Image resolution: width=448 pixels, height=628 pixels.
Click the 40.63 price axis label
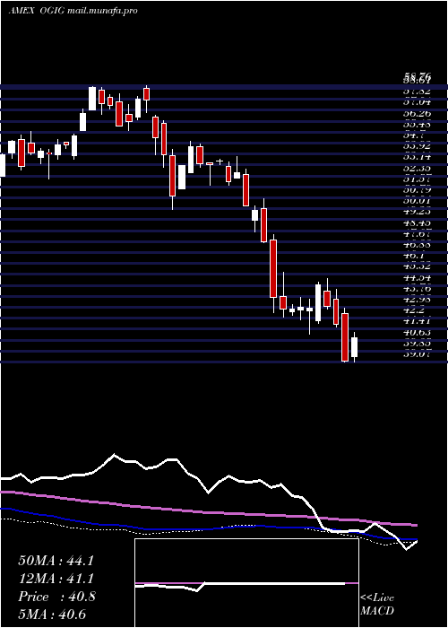417,332
